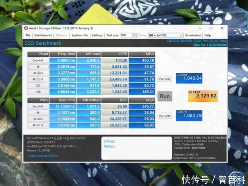Click the MB written column header
Viewport: 248px width, 186px height.
[x=89, y=100]
